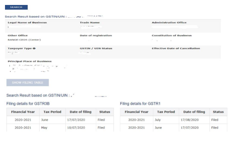The image size is (245, 145).
Task: Select the Tax Period header in GSTR3B table
Action: (x=52, y=112)
